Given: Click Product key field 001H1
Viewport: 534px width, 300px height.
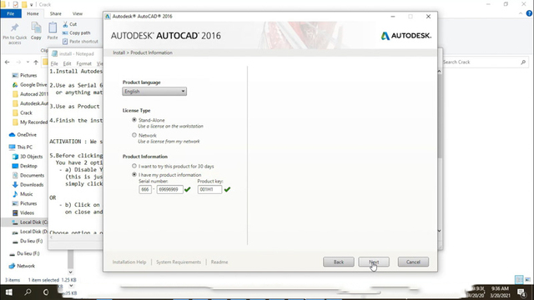Looking at the screenshot, I should click(209, 189).
